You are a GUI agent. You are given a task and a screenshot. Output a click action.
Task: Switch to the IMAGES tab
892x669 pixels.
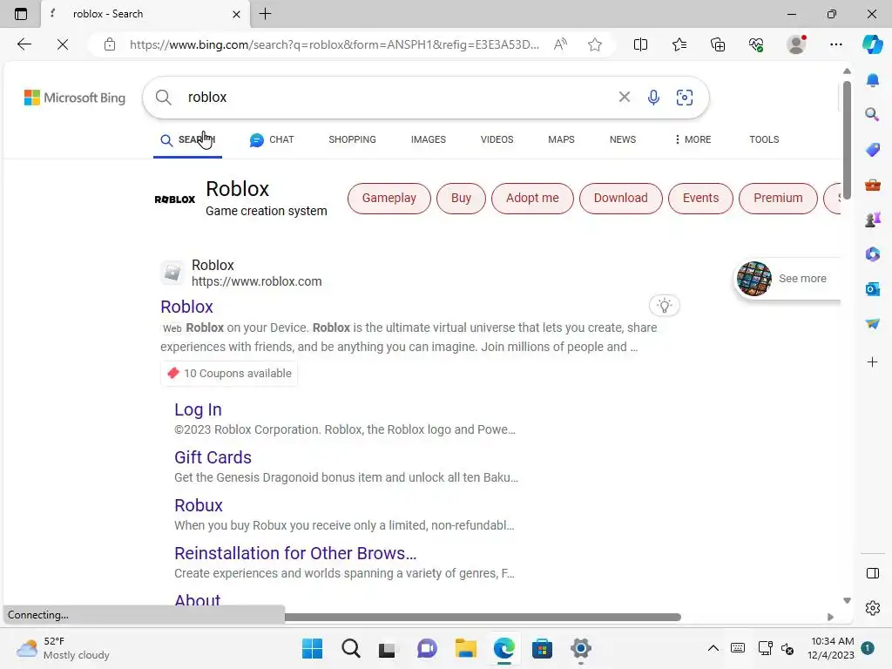point(429,139)
